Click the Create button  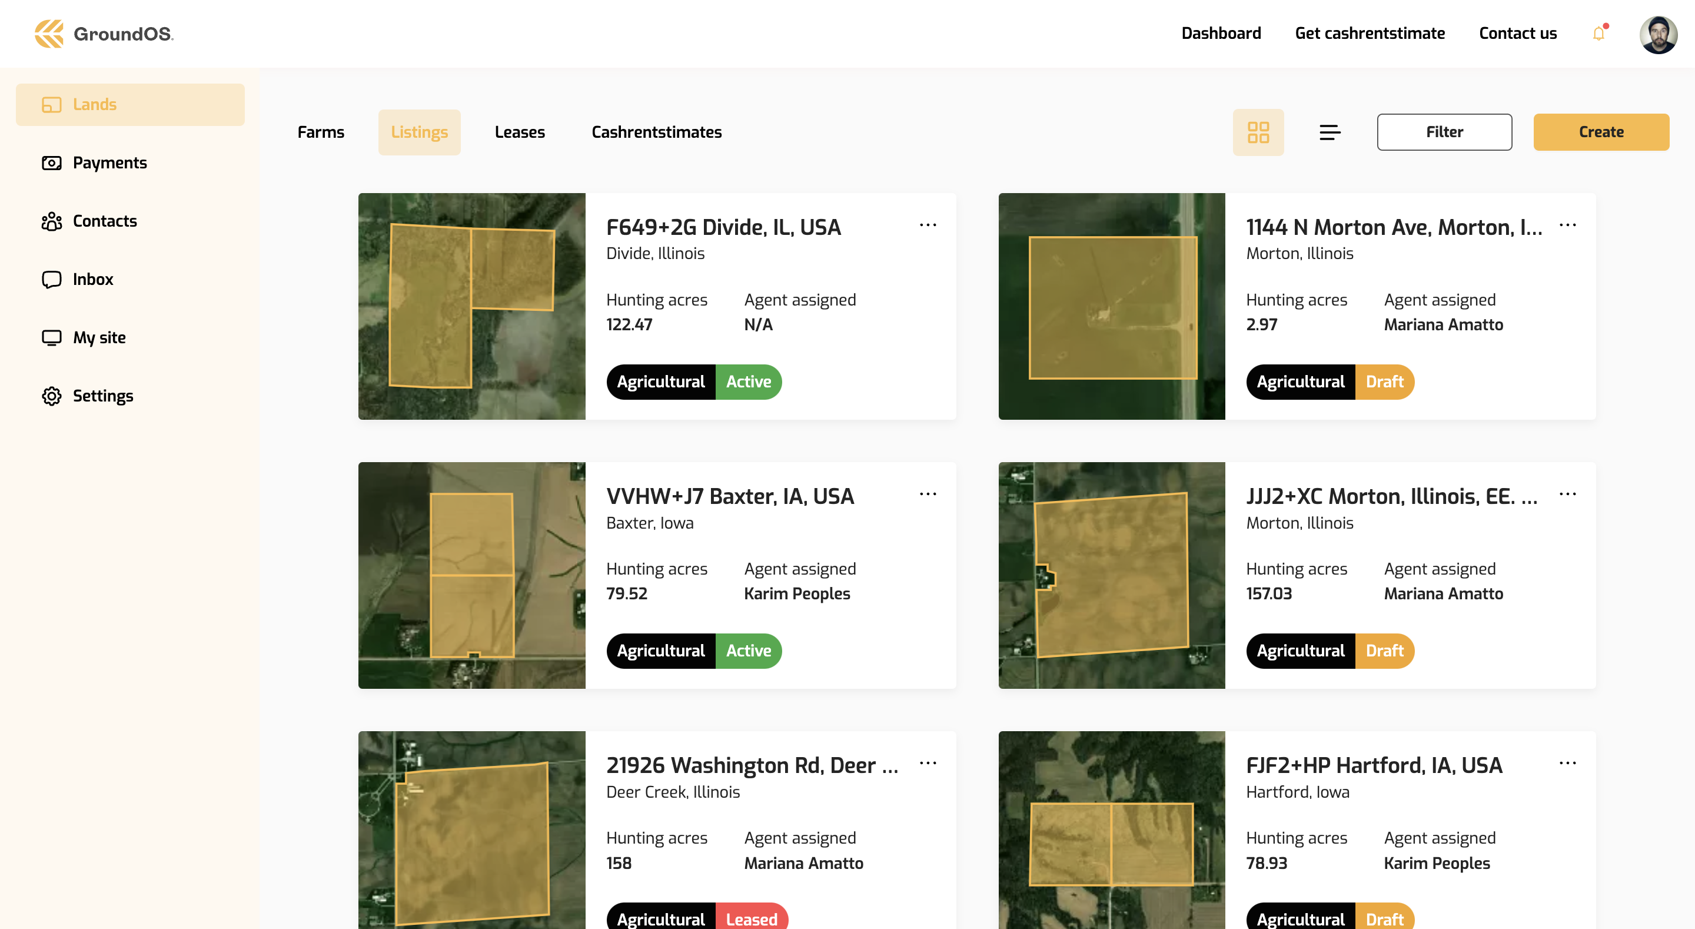1600,132
